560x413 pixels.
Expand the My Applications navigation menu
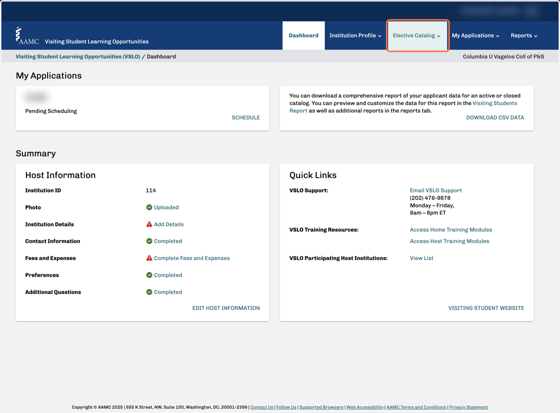(476, 35)
